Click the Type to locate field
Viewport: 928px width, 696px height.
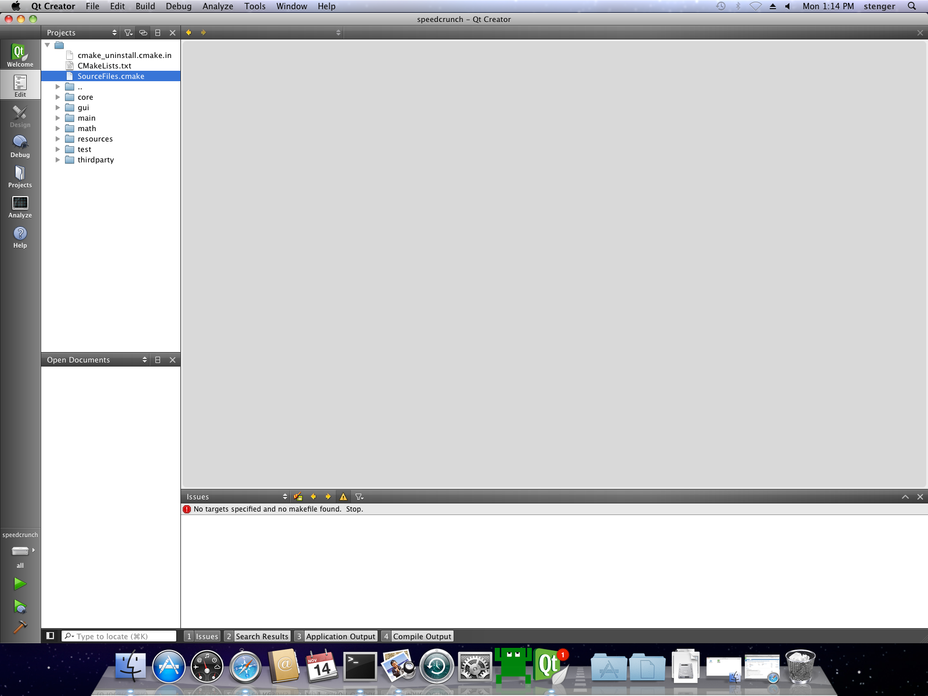[x=122, y=636]
